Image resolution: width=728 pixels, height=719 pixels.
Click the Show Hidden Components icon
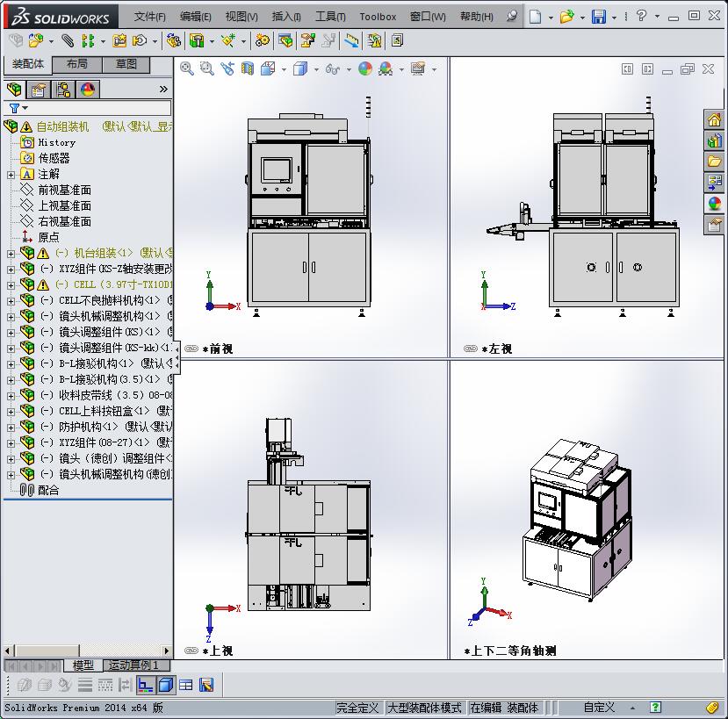click(x=174, y=41)
